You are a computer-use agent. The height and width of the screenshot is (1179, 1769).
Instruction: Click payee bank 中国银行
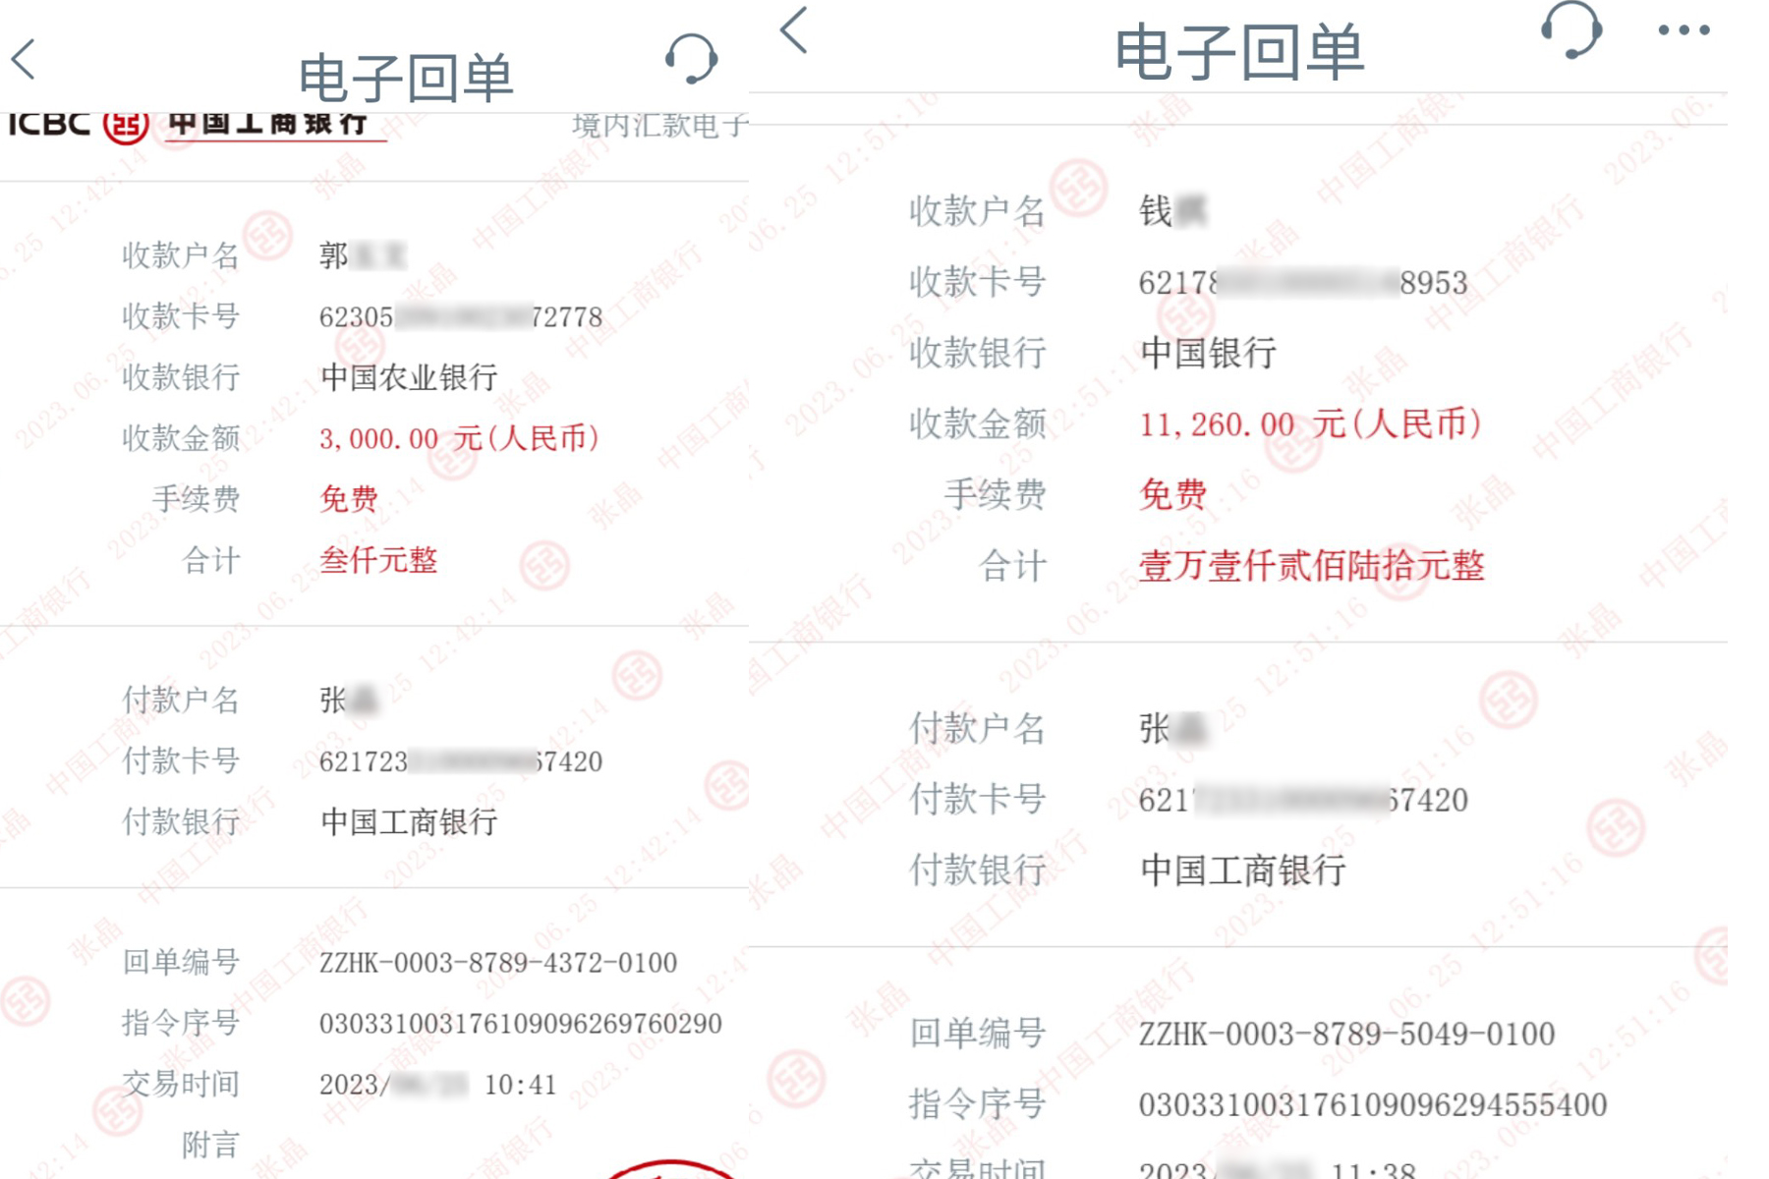(x=1208, y=353)
